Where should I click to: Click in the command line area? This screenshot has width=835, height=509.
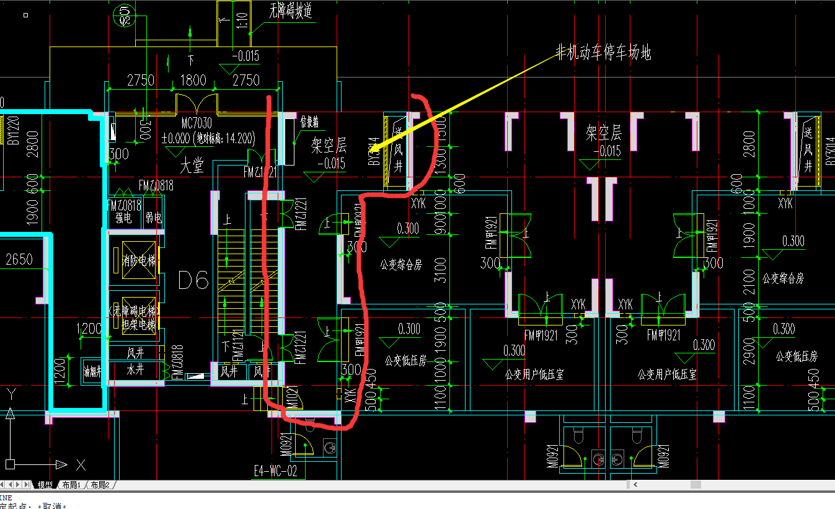(x=417, y=501)
